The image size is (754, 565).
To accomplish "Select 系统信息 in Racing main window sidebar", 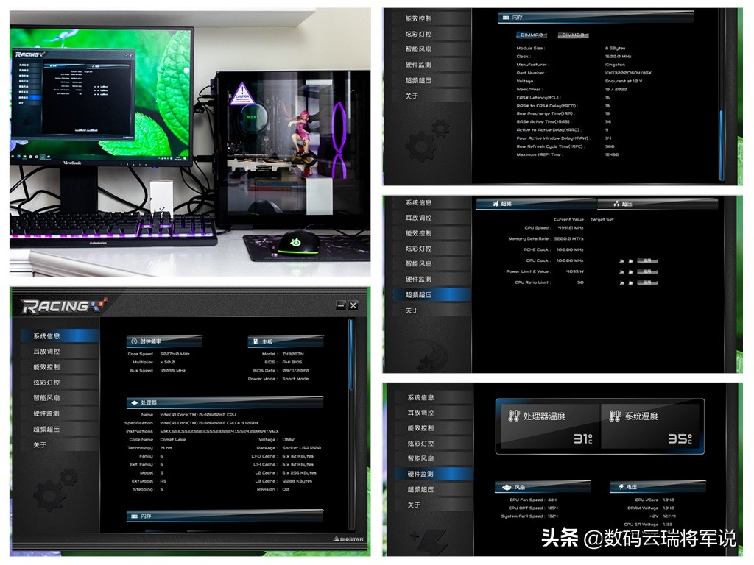I will coord(60,336).
